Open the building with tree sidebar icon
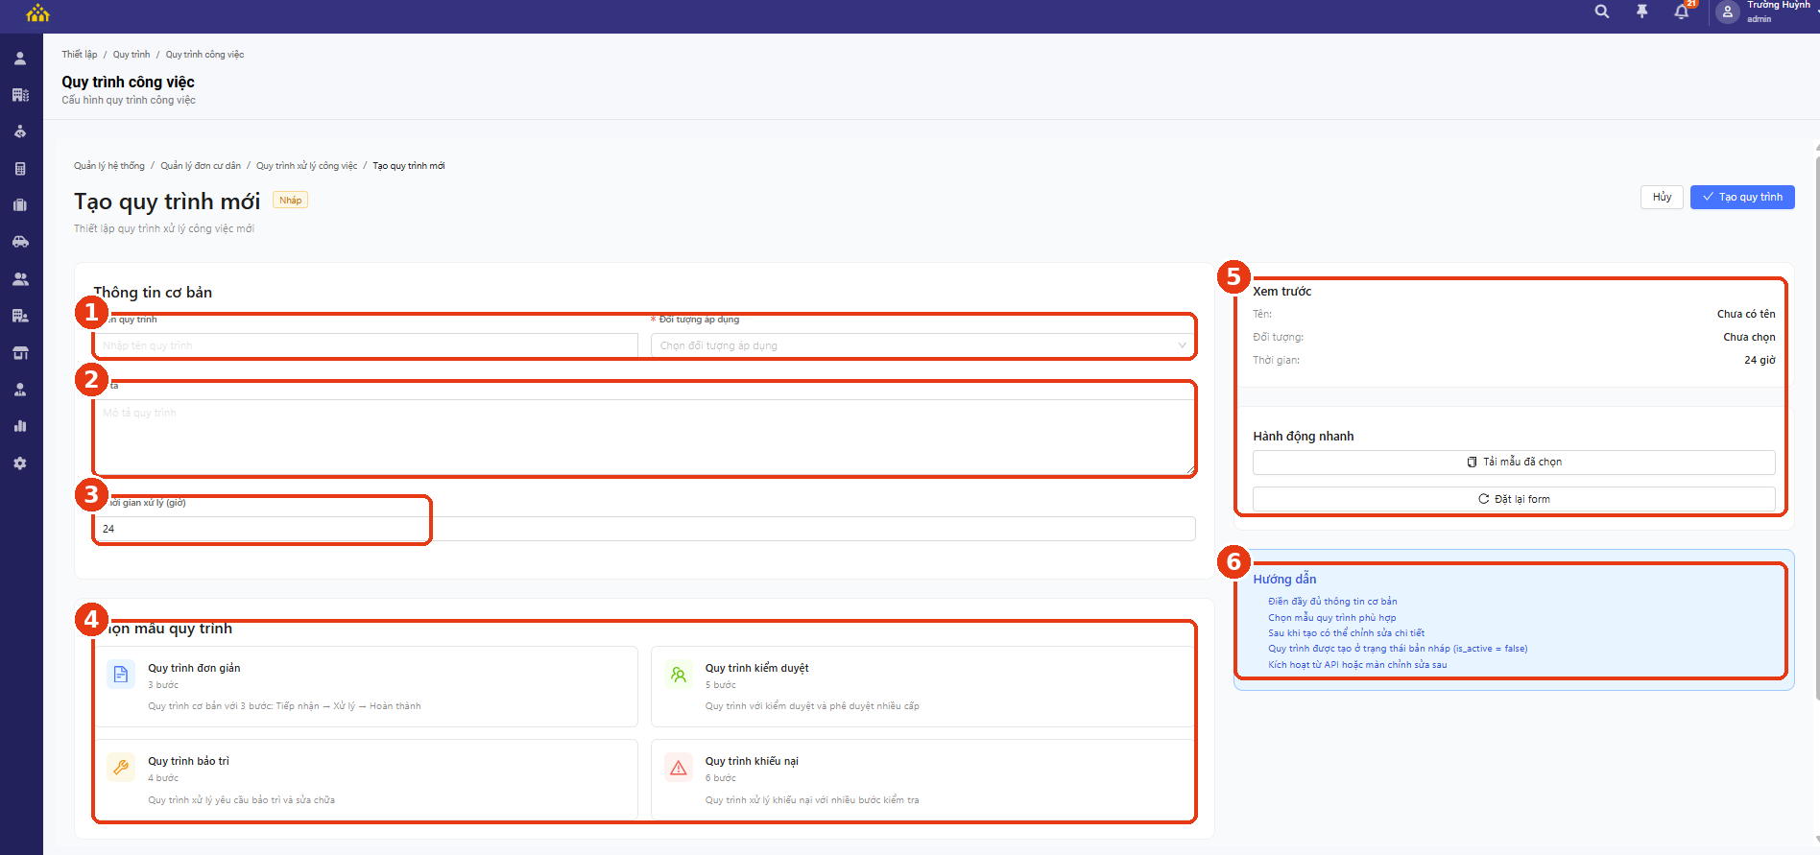This screenshot has height=855, width=1820. click(x=20, y=95)
